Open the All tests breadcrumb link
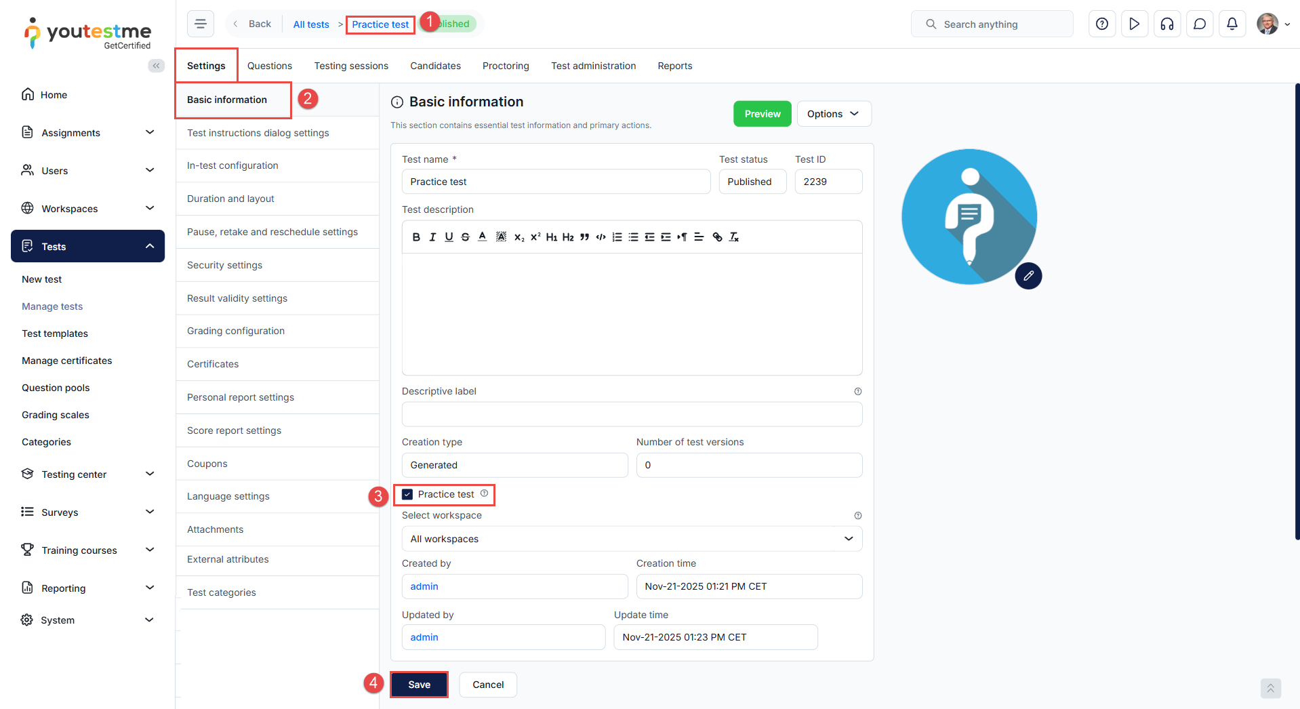 tap(311, 24)
